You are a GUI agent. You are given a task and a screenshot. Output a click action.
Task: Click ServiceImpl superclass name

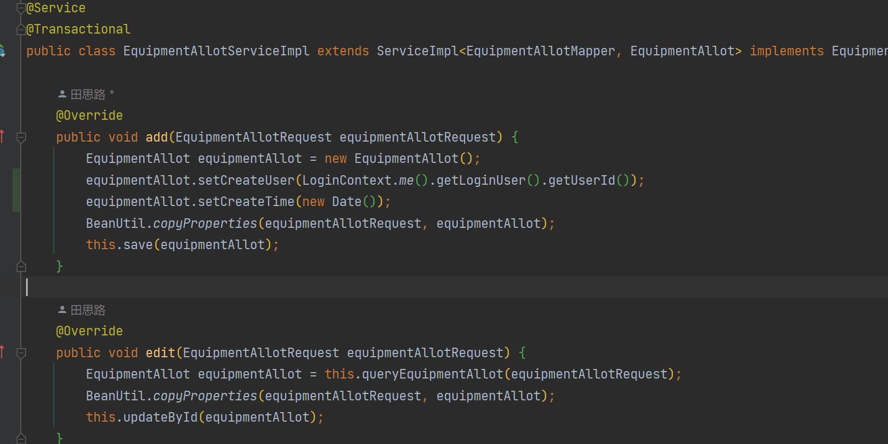point(418,51)
